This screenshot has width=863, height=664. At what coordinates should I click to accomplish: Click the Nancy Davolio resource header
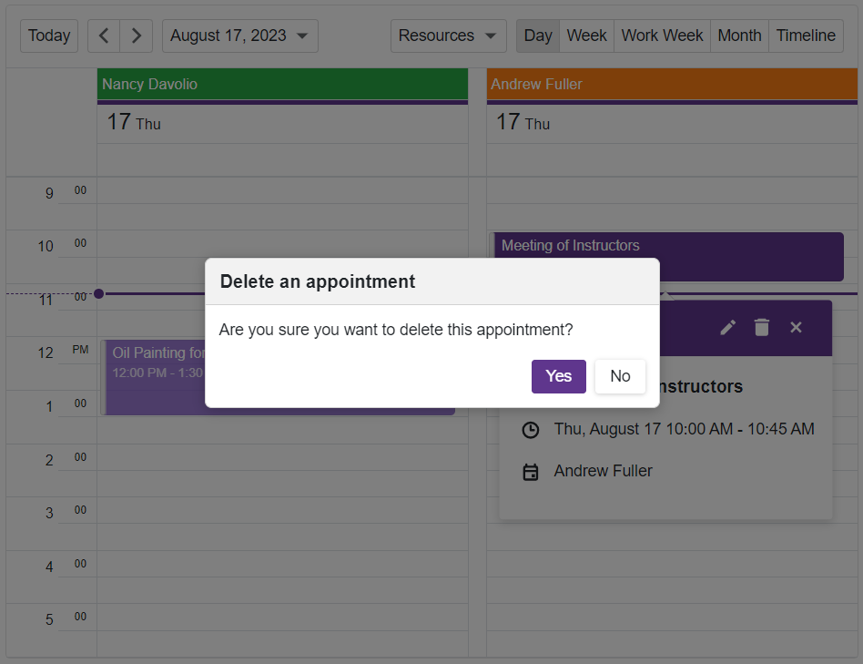coord(282,84)
